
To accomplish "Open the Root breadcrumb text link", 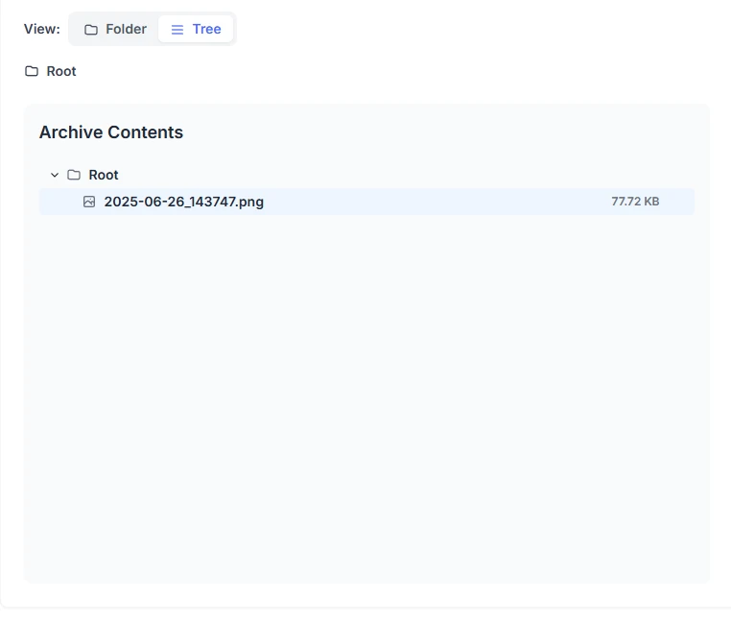I will coord(61,71).
